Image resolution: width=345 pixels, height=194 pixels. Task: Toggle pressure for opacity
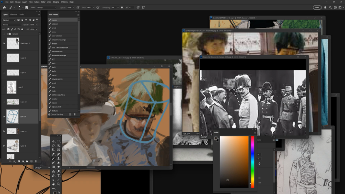pyautogui.click(x=78, y=8)
